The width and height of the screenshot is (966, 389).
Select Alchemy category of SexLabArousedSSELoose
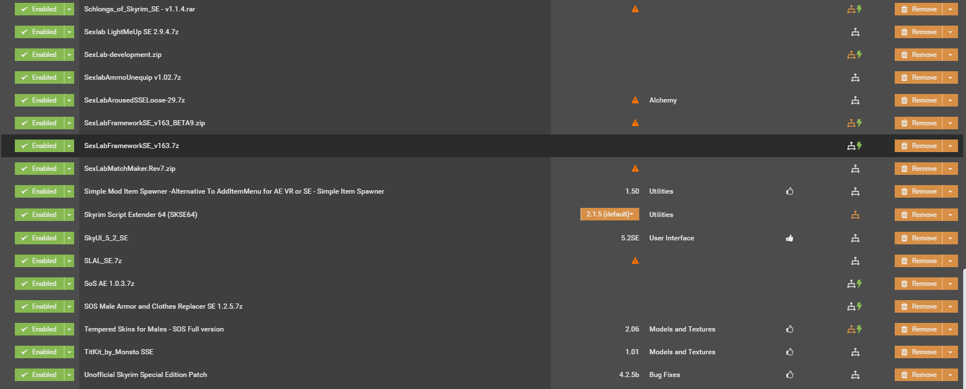pyautogui.click(x=663, y=100)
